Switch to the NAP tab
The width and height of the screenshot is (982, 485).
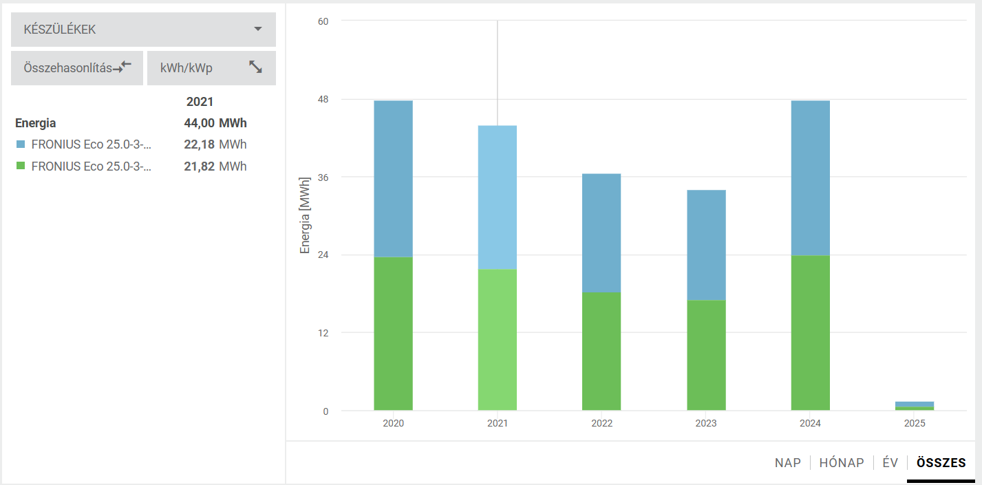pos(788,463)
